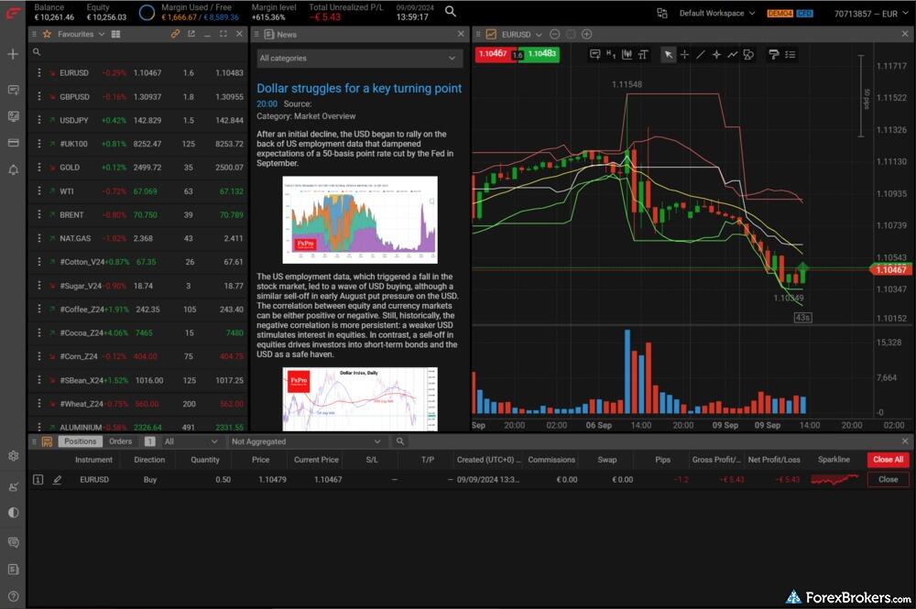The width and height of the screenshot is (916, 609).
Task: Open settings gear in left sidebar
Action: [x=13, y=455]
